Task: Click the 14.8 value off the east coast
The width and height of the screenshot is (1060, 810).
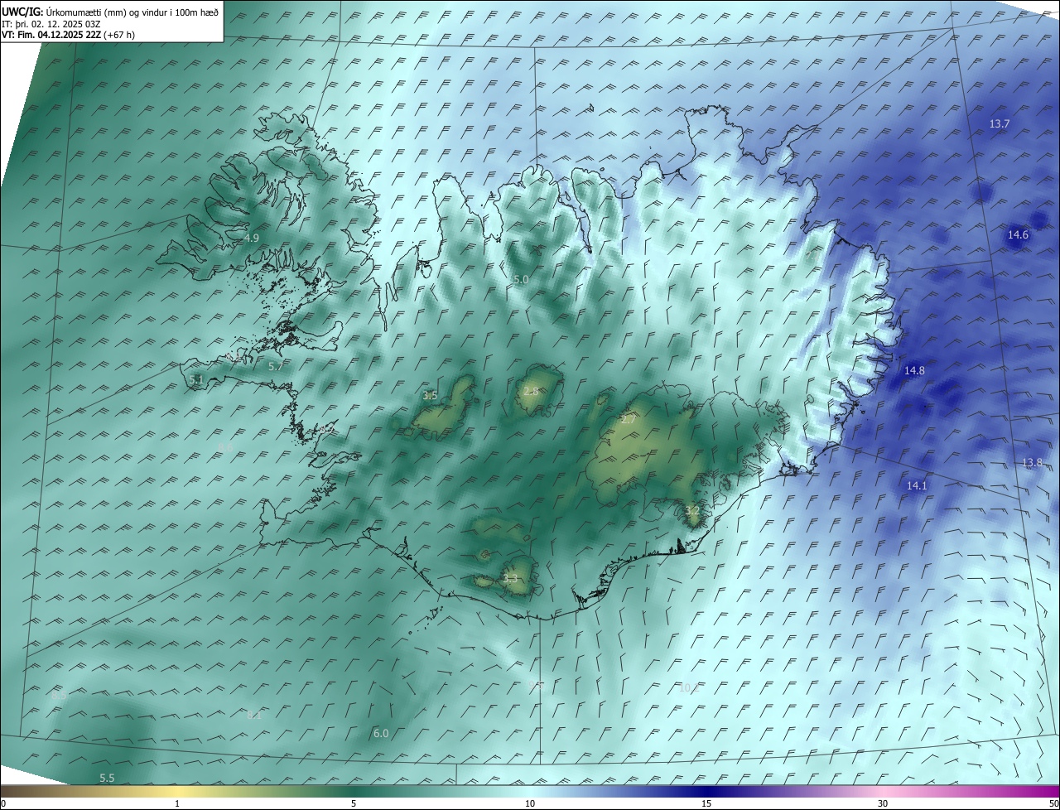Action: pyautogui.click(x=914, y=370)
